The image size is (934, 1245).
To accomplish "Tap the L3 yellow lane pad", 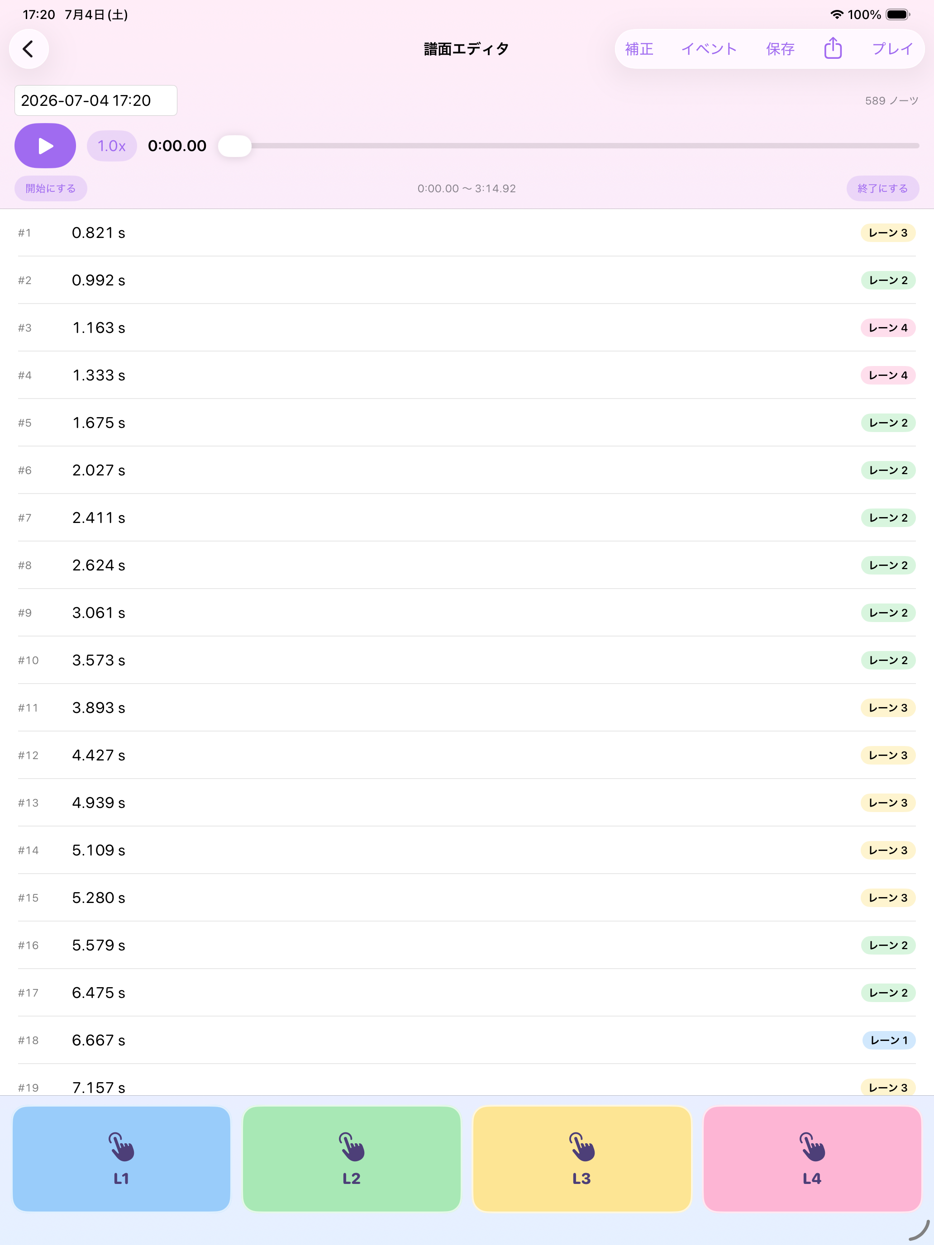I will tap(582, 1158).
